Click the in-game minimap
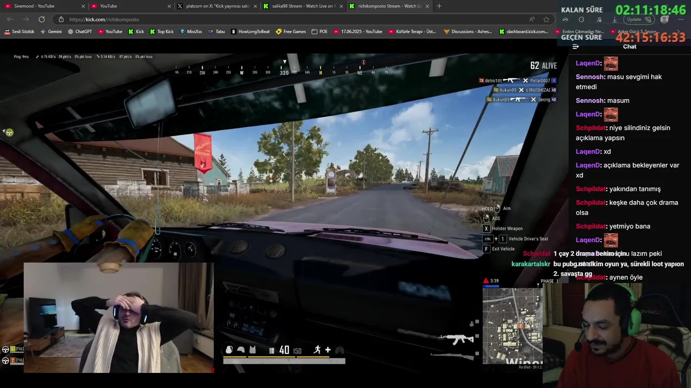 coord(512,326)
